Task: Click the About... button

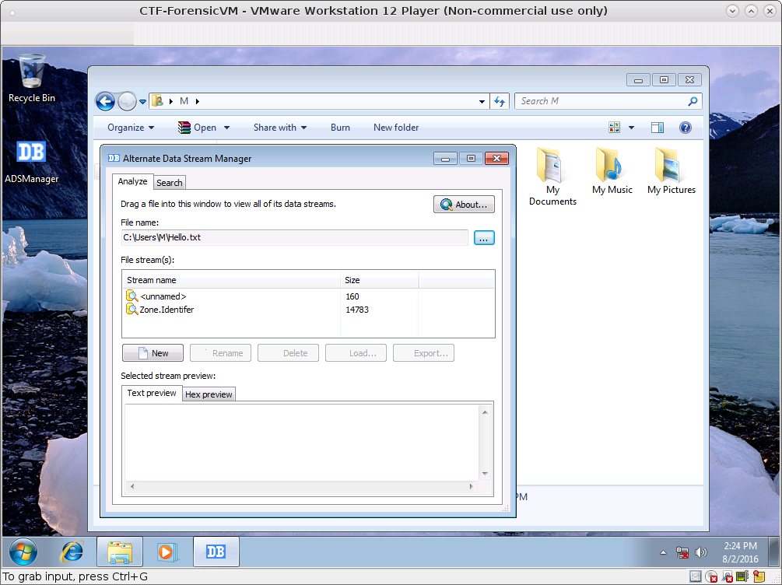Action: click(464, 205)
